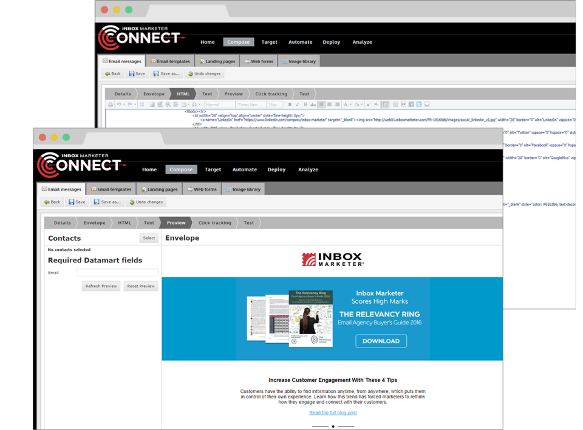
Task: Switch to the Click tracking tab
Action: pos(214,223)
